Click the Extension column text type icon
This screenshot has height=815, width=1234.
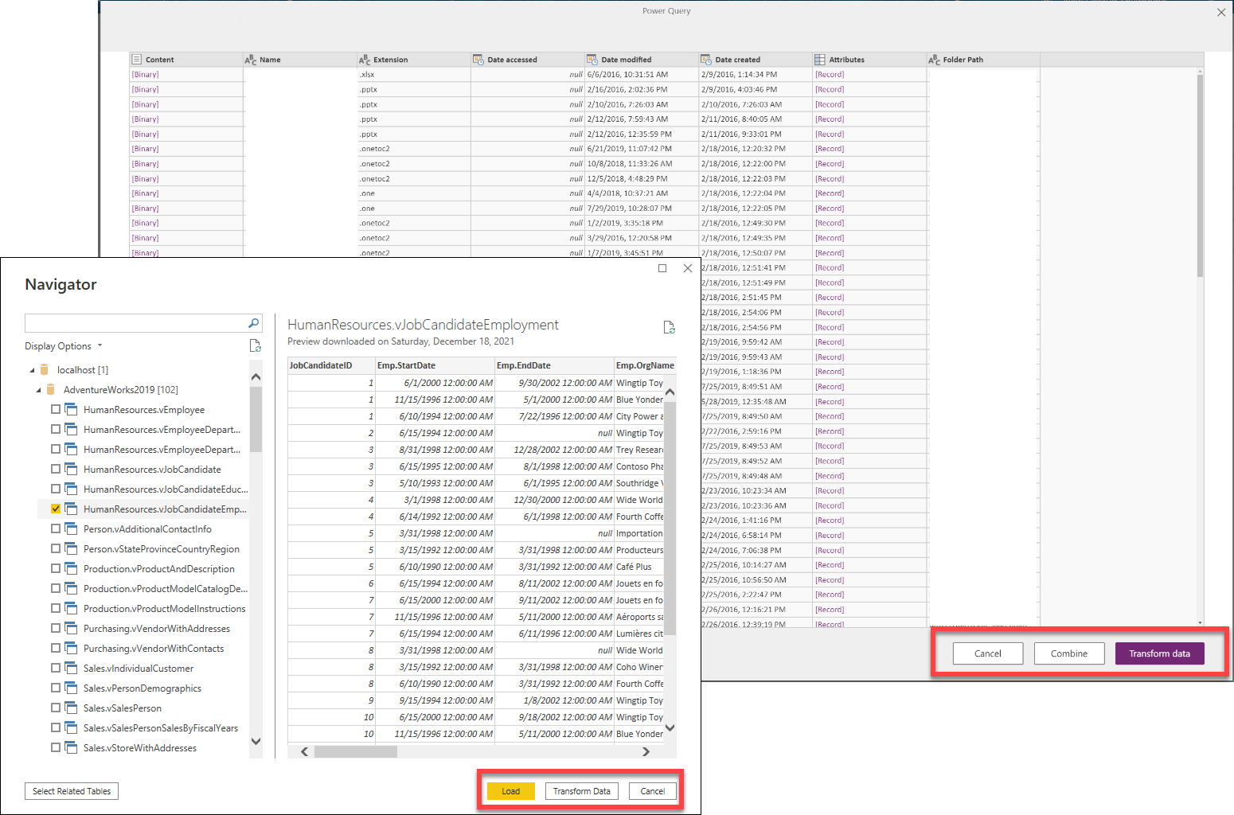tap(365, 60)
